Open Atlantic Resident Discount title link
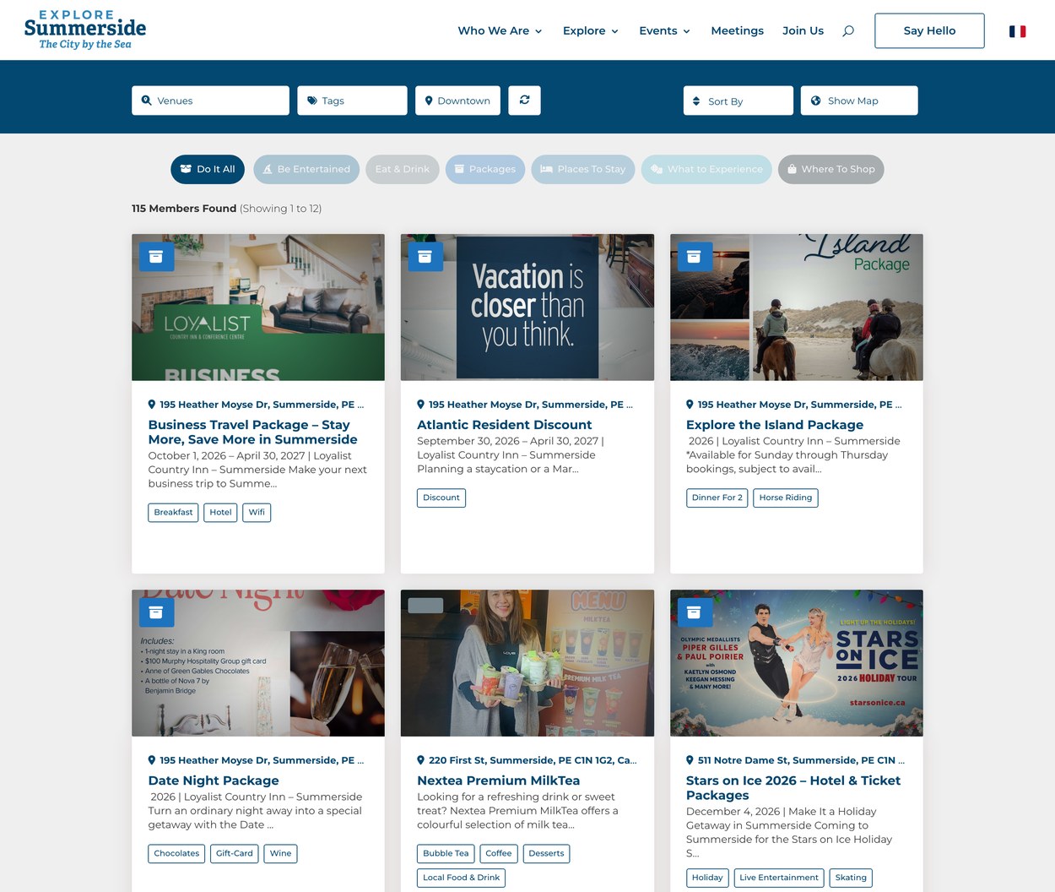 (x=504, y=425)
